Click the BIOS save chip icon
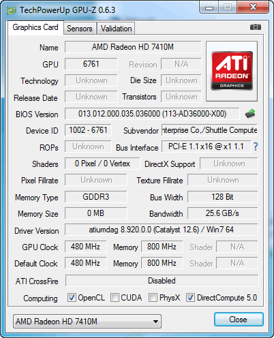 (250, 114)
